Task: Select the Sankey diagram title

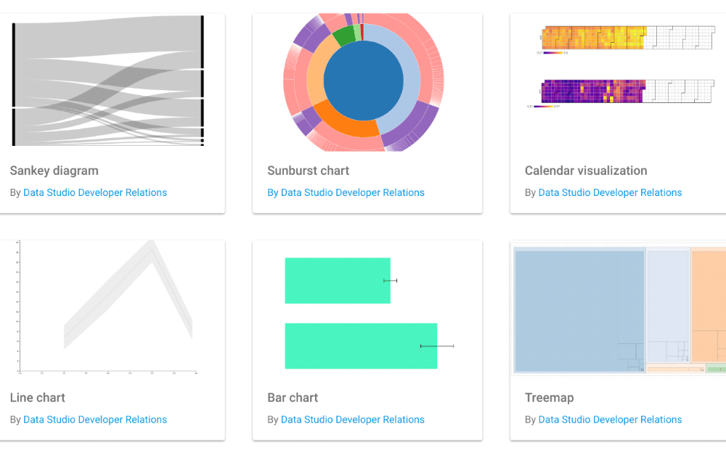Action: point(54,171)
